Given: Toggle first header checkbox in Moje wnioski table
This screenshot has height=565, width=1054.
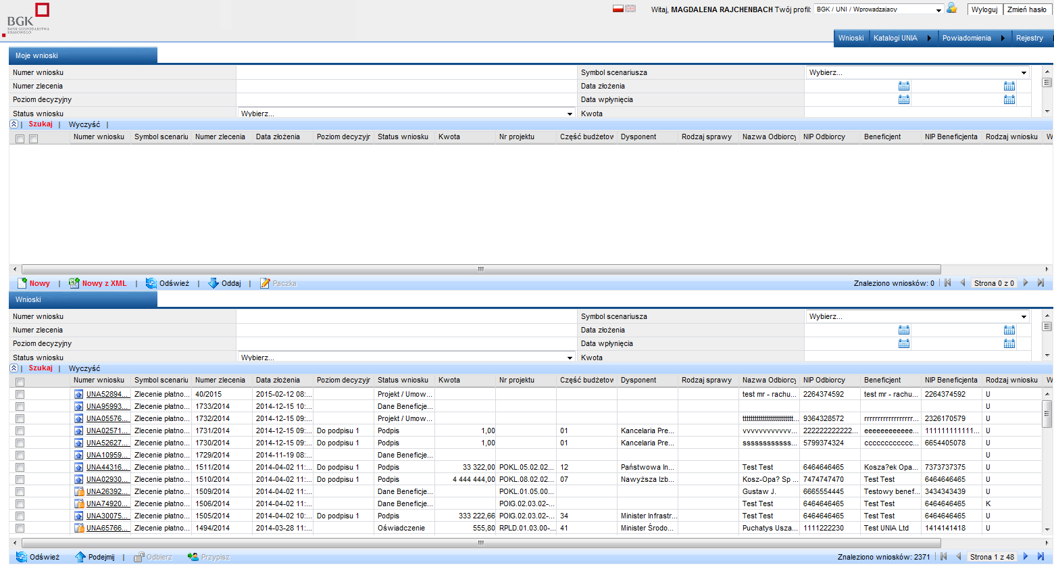Looking at the screenshot, I should coord(20,139).
